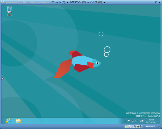Click the VMware printer status icon
The width and height of the screenshot is (162, 129).
[x=138, y=127]
